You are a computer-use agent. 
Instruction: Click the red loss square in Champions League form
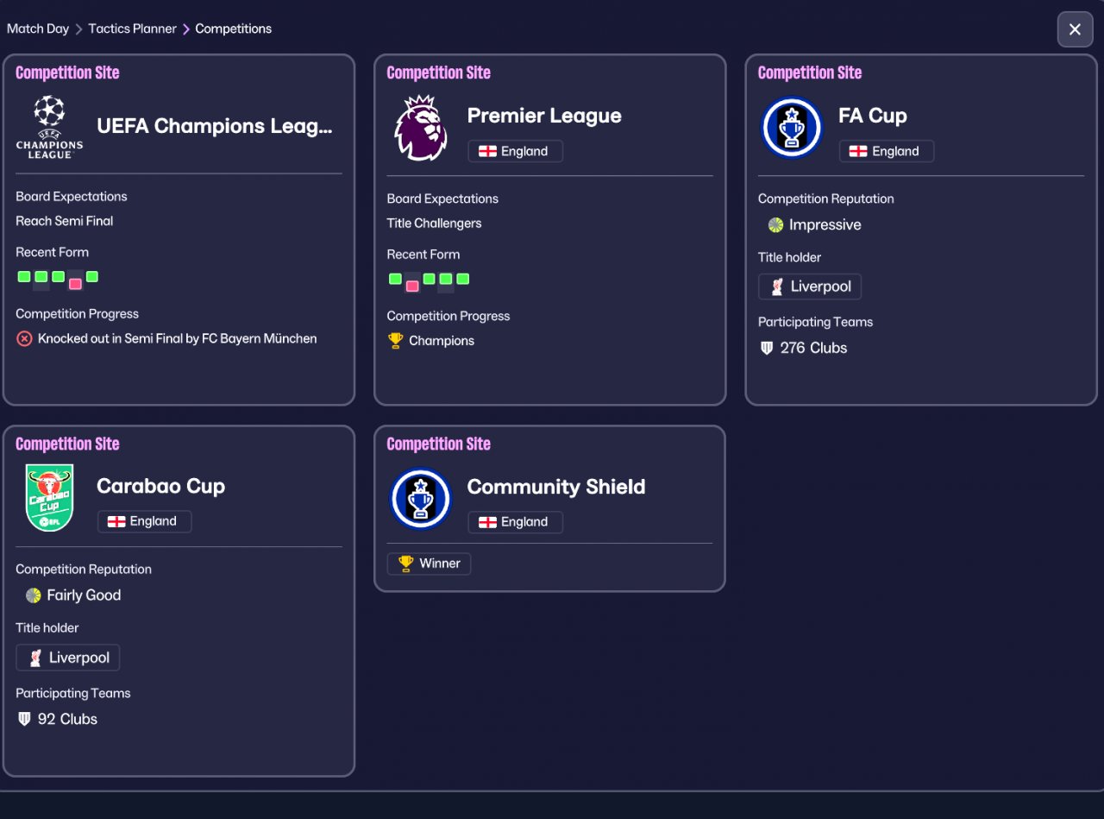point(75,283)
